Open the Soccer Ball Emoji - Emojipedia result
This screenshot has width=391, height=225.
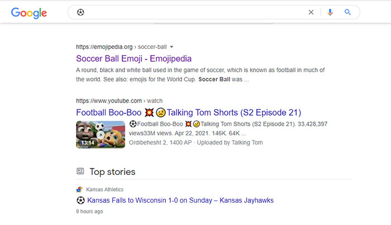[x=133, y=58]
